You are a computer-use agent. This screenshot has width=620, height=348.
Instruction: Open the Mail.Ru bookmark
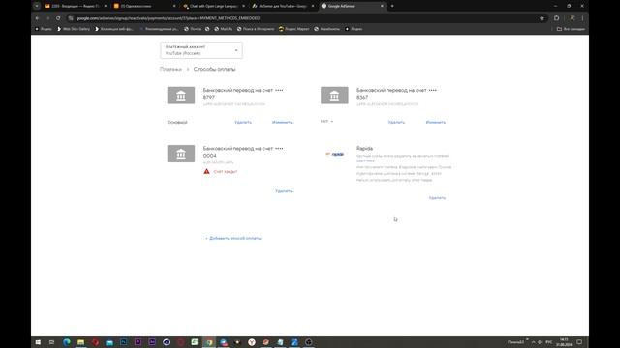tap(224, 29)
